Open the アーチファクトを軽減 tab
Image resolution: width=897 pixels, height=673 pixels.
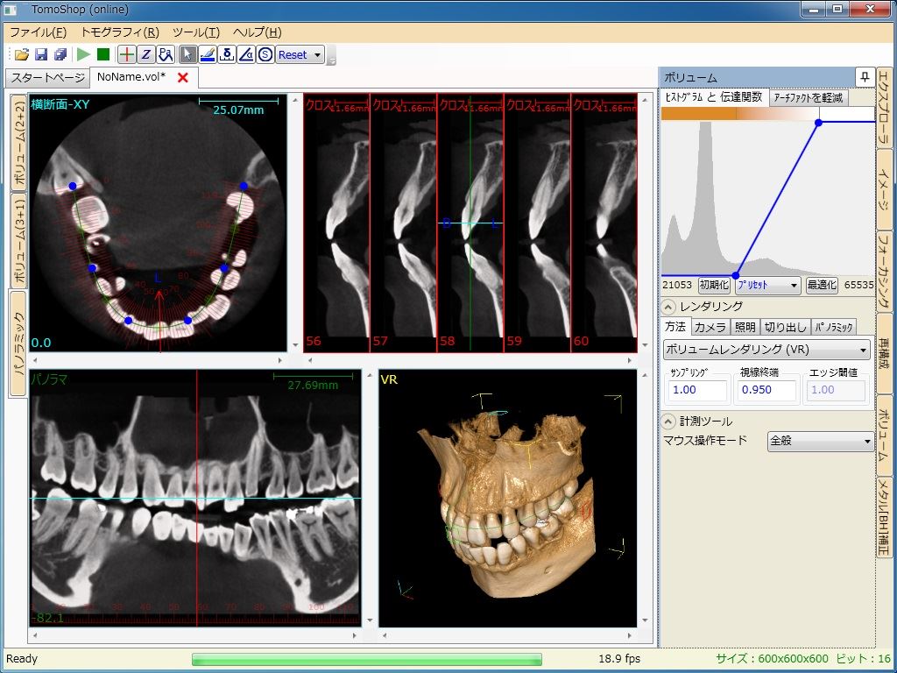tap(809, 98)
